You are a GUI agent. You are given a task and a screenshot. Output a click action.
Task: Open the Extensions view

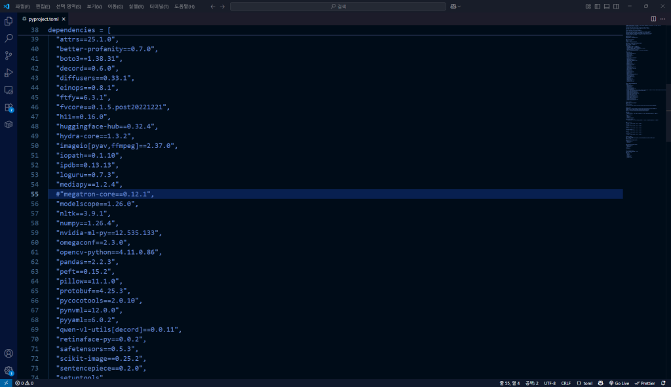pos(9,107)
